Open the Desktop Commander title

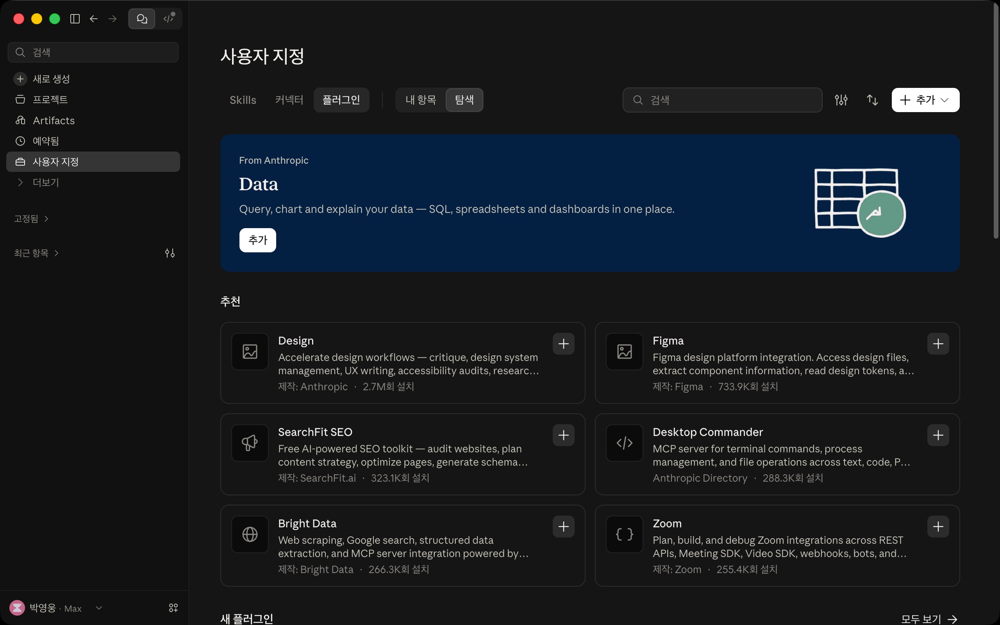(x=707, y=432)
